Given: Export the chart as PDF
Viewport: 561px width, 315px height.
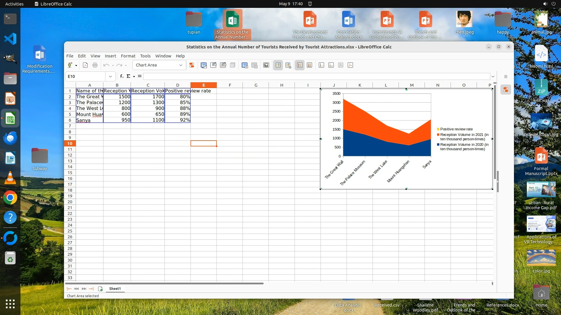Looking at the screenshot, I should [85, 65].
